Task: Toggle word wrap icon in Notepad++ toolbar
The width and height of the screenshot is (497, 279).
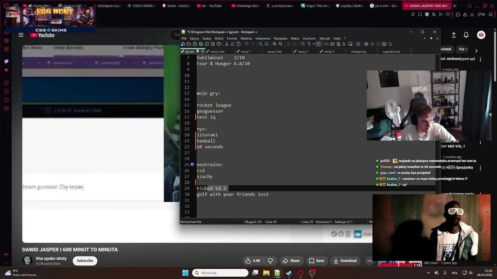Action: [302, 44]
